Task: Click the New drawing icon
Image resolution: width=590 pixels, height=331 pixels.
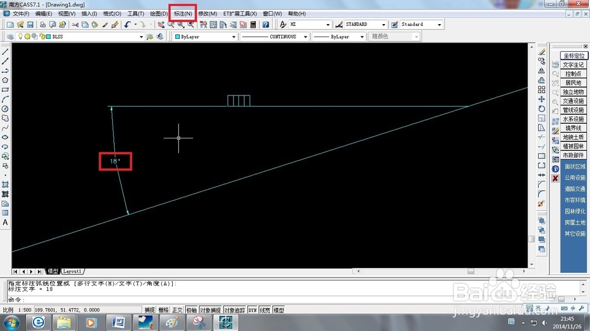Action: tap(10, 25)
